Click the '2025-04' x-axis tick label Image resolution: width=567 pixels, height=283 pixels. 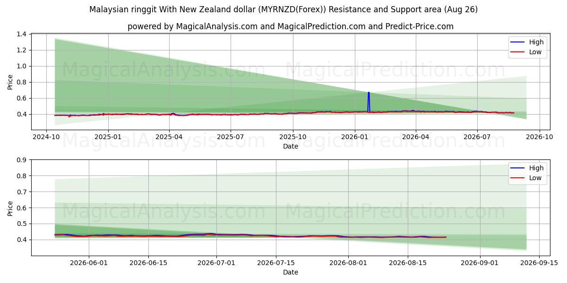pos(169,137)
